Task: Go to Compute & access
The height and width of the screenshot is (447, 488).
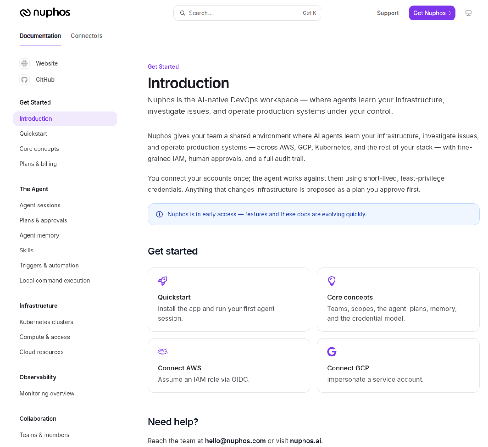Action: click(45, 337)
